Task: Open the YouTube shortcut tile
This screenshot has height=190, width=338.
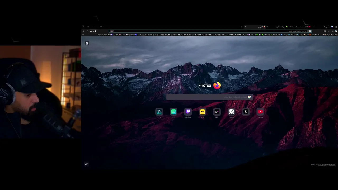Action: click(260, 112)
